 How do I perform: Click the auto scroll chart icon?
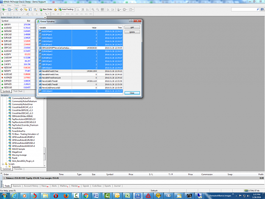108,9
